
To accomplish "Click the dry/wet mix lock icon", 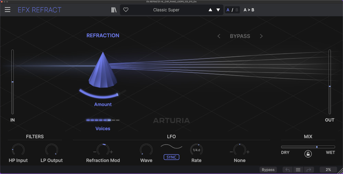I will [x=308, y=154].
